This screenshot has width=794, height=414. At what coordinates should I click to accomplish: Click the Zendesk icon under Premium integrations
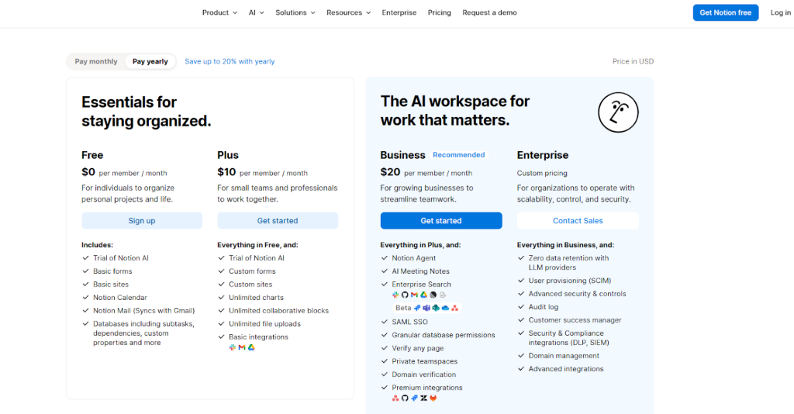424,398
